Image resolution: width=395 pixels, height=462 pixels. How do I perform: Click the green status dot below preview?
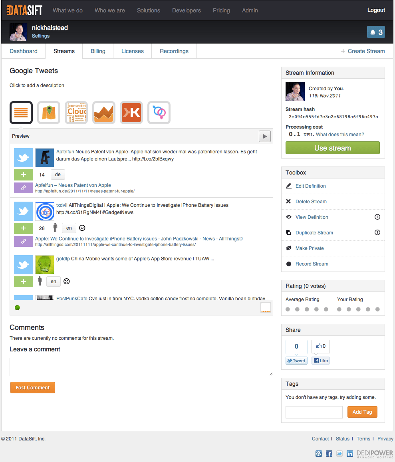[x=18, y=307]
